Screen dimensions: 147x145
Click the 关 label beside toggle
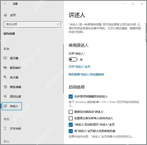click(81, 60)
